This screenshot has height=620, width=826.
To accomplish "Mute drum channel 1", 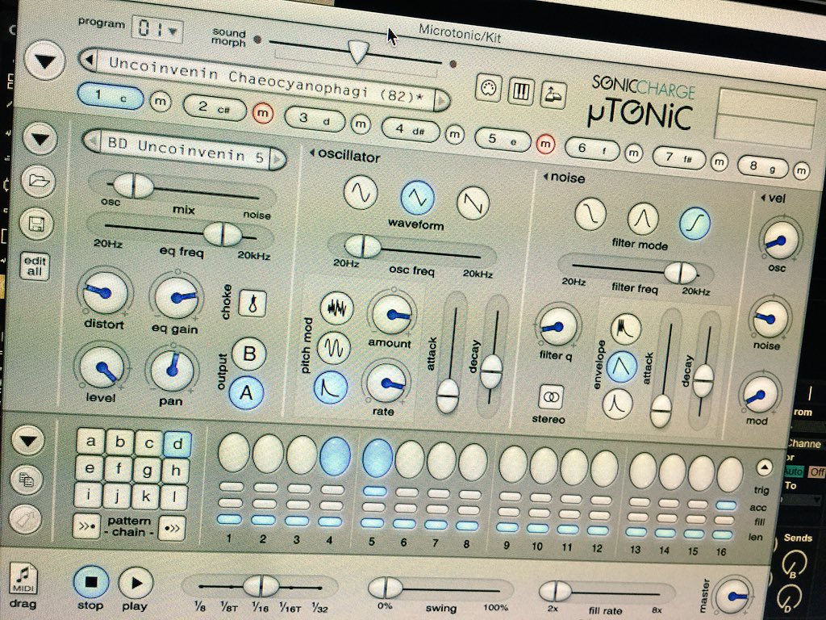I will pos(161,102).
